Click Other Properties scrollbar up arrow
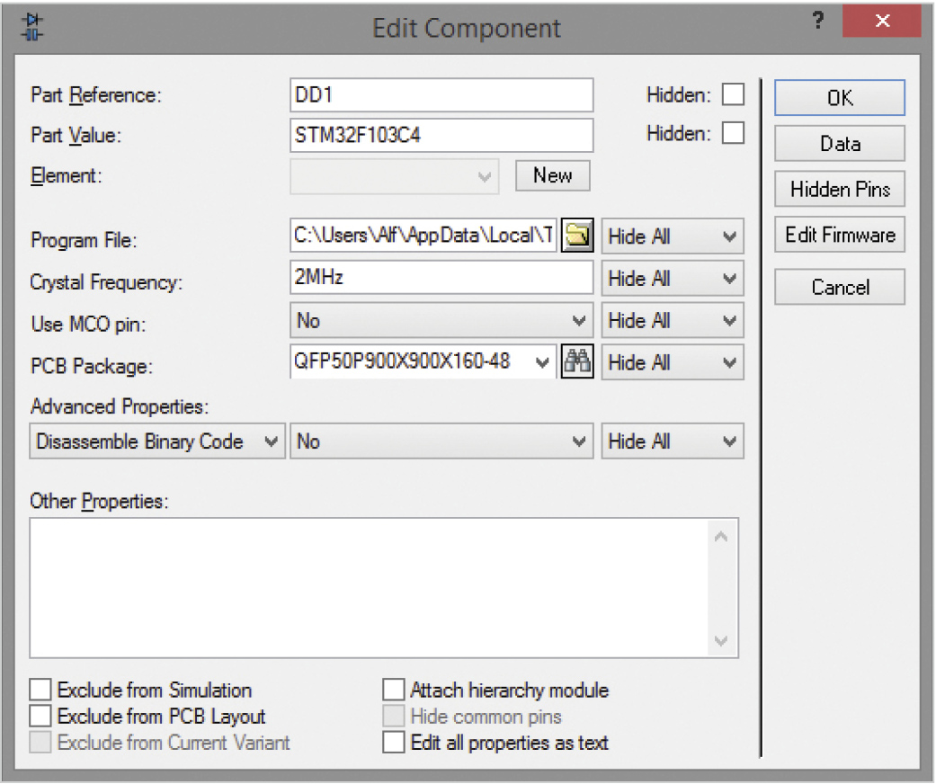Image resolution: width=936 pixels, height=784 pixels. pos(721,536)
